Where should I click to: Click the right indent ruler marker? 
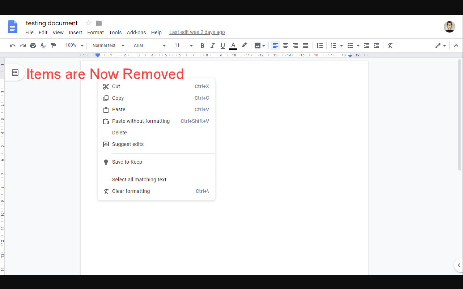pyautogui.click(x=350, y=56)
